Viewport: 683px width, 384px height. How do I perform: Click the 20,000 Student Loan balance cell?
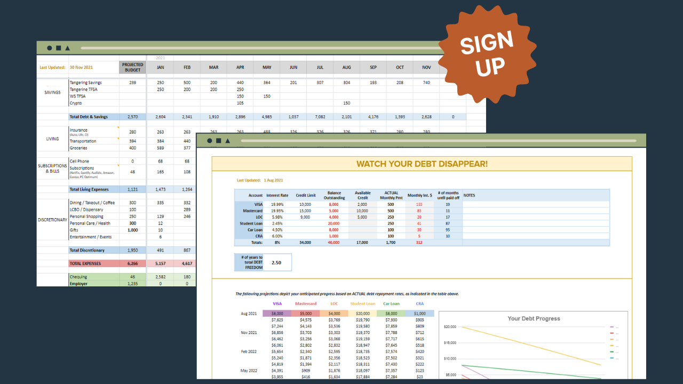point(334,223)
